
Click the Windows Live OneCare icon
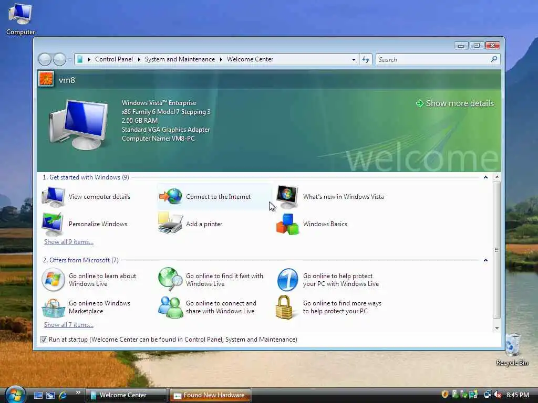pos(287,280)
